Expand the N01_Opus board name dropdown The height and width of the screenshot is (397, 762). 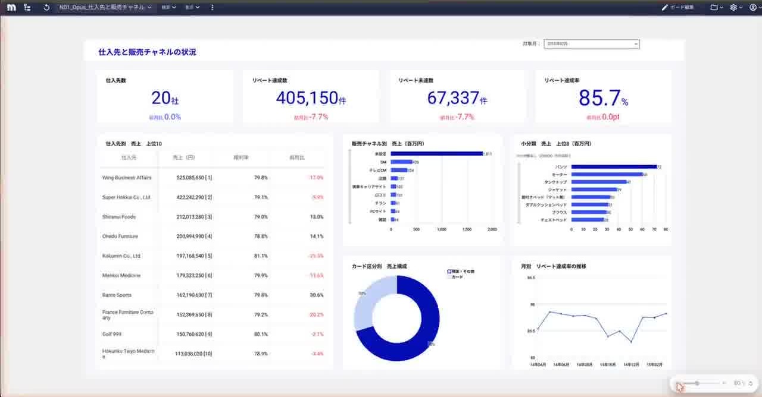point(105,8)
